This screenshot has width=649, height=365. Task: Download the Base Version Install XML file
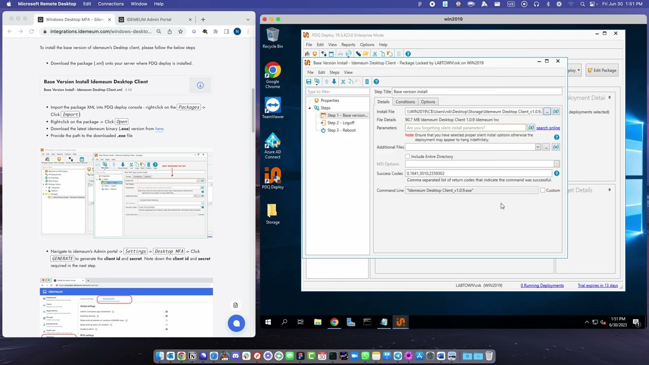[x=200, y=85]
